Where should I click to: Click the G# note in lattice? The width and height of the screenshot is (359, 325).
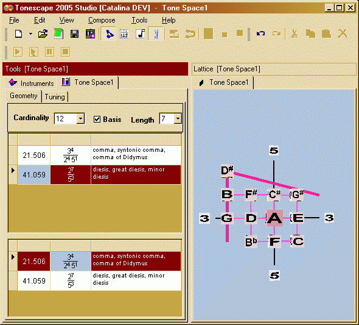pyautogui.click(x=297, y=195)
